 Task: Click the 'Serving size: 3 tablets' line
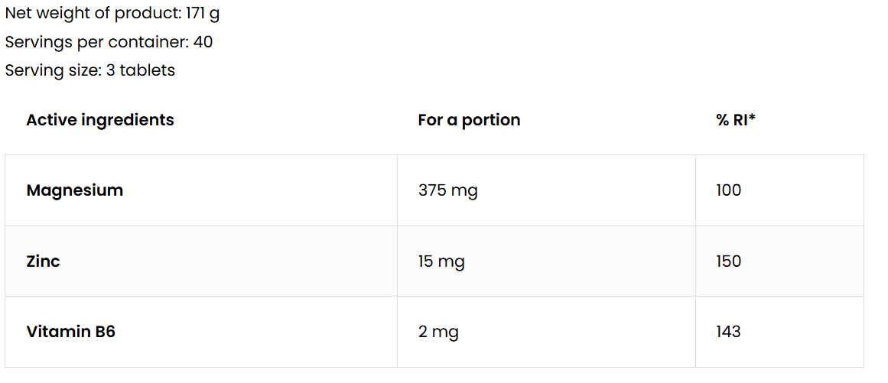(89, 70)
